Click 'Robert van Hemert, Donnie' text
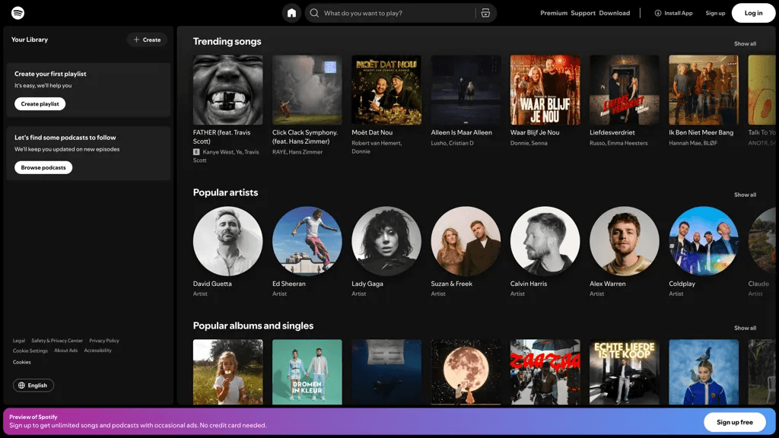Image resolution: width=779 pixels, height=438 pixels. click(x=377, y=147)
